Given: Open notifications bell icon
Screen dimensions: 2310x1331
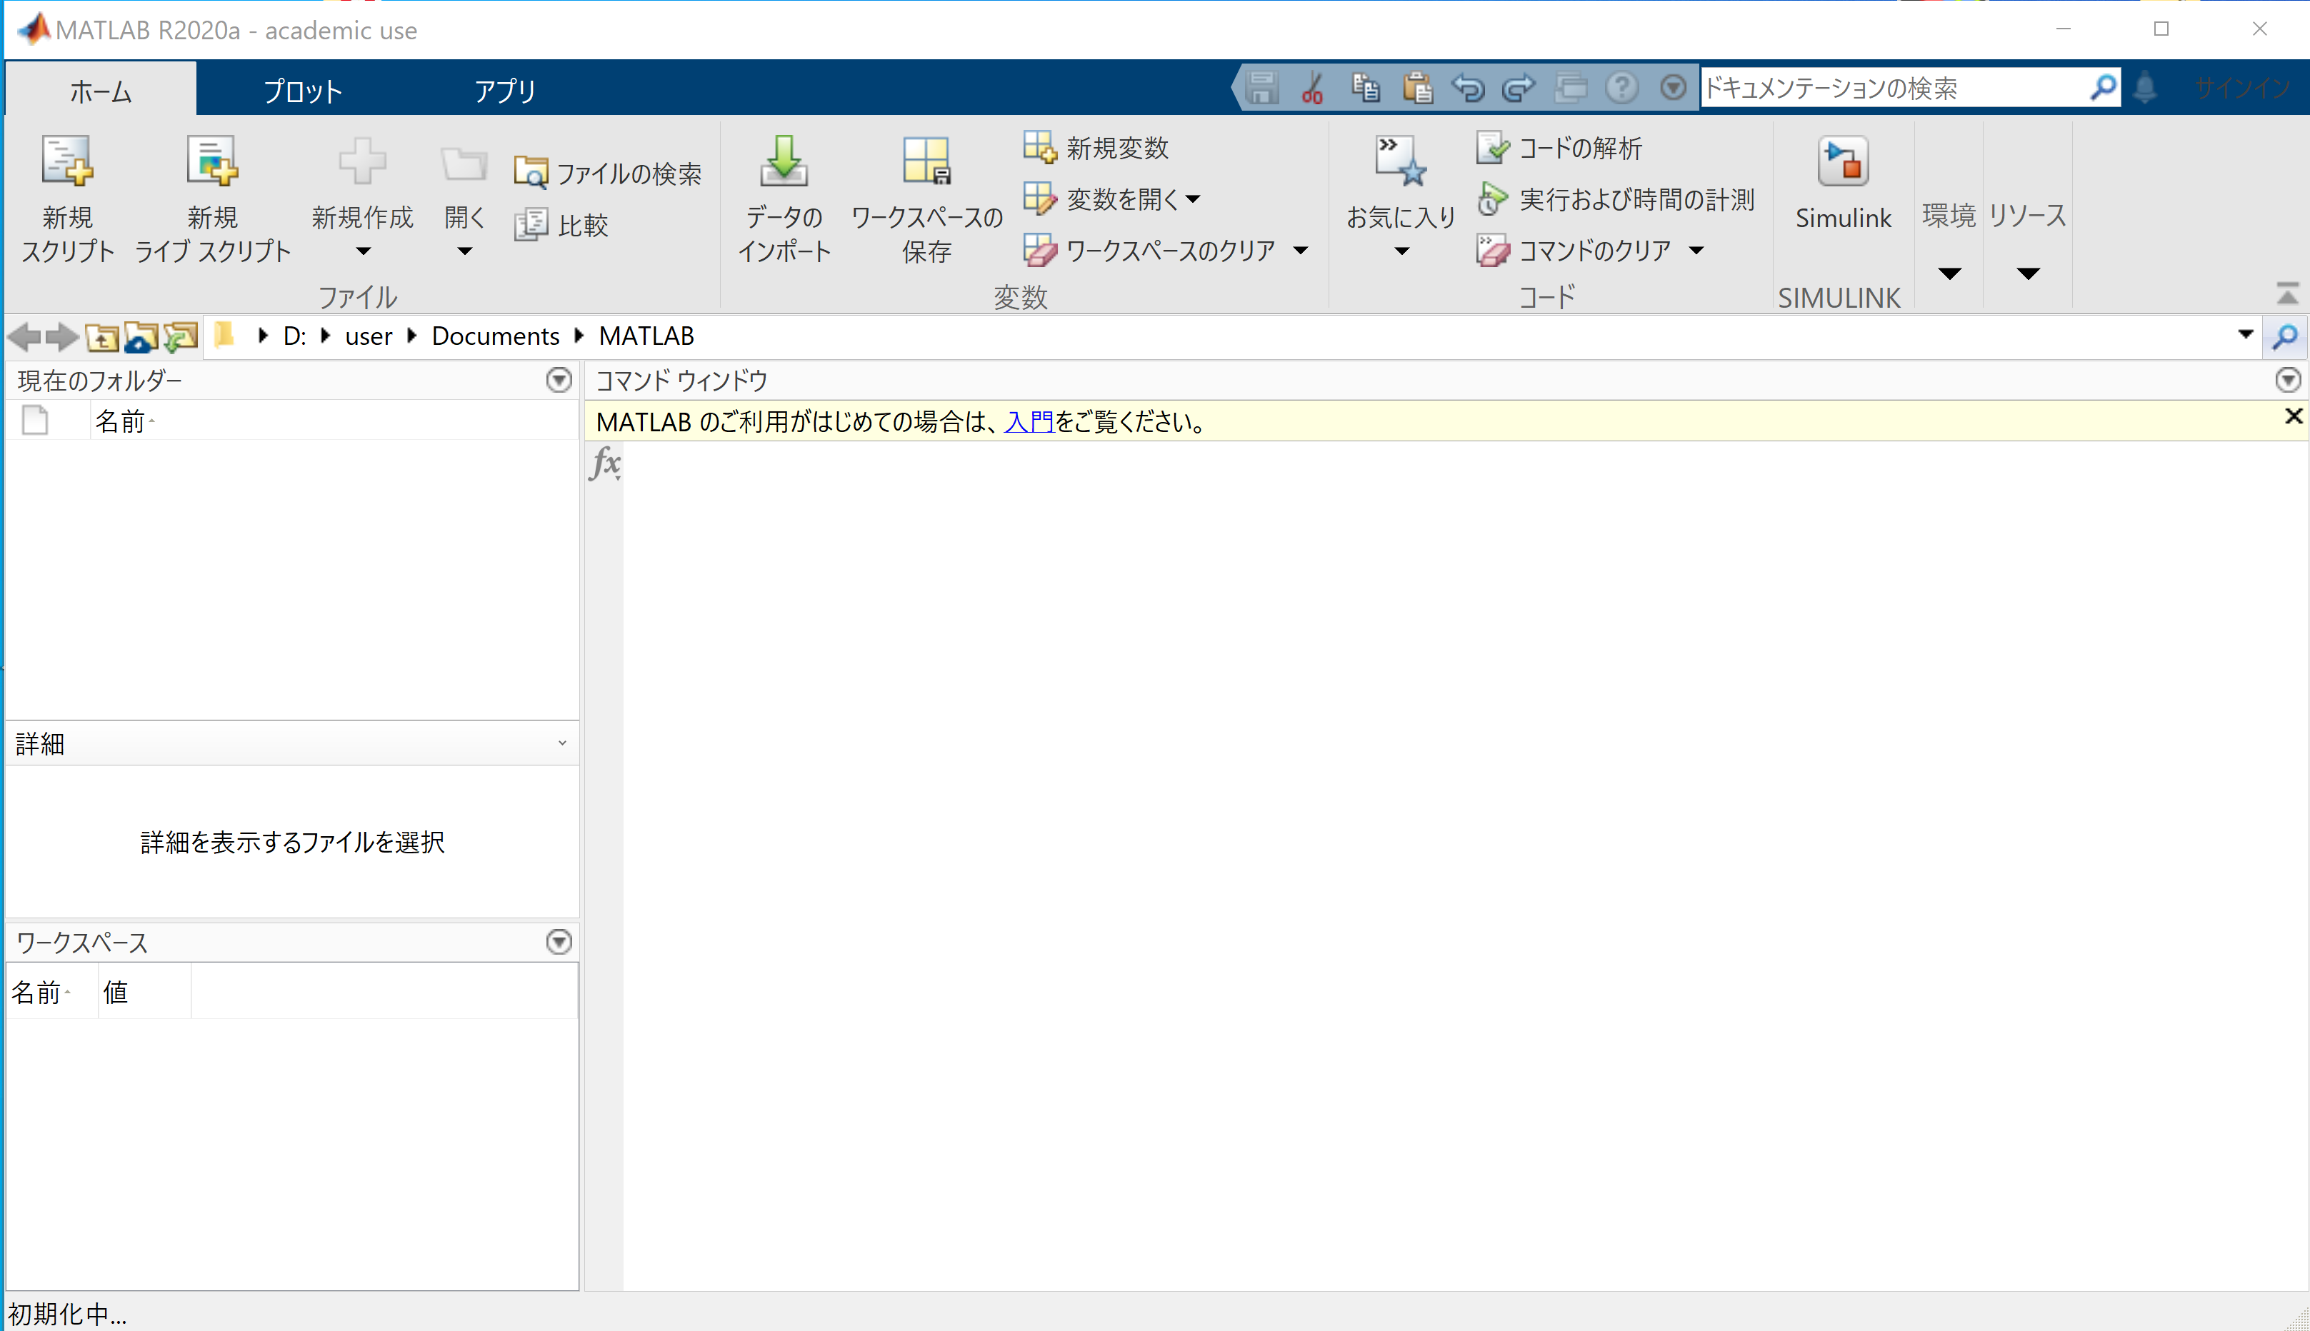Looking at the screenshot, I should (x=2144, y=88).
